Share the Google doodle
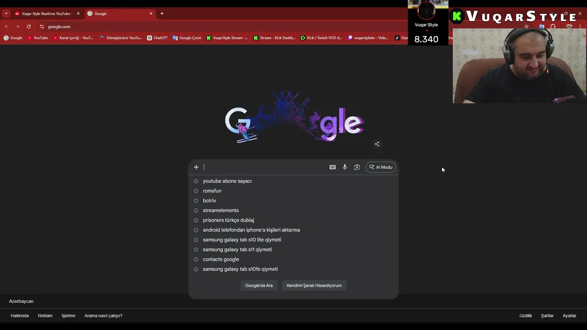 coord(377,144)
